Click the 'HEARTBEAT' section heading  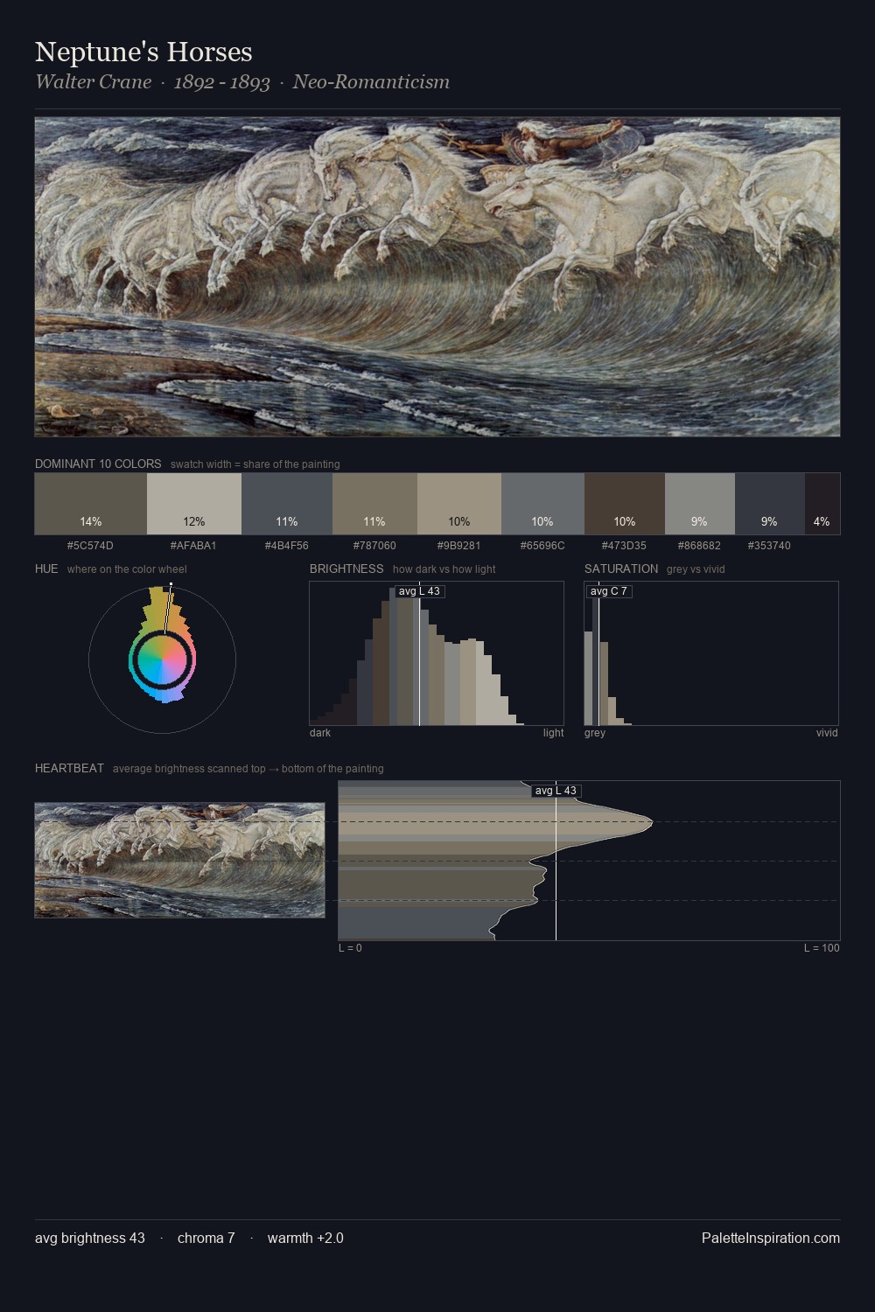coord(69,768)
